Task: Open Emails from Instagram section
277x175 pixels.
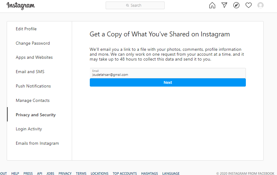Action: [x=37, y=143]
